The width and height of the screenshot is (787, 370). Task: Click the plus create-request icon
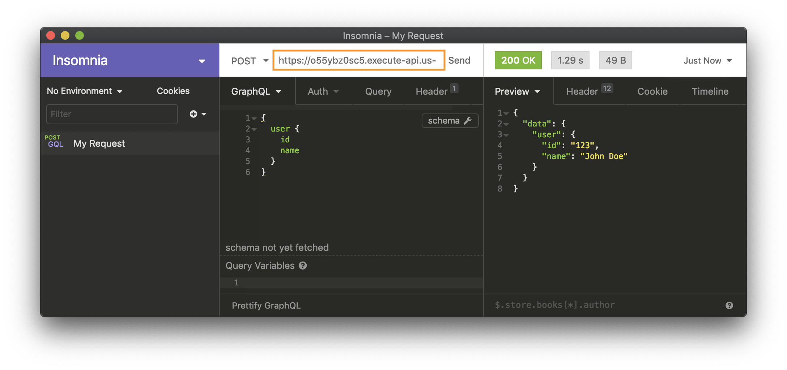coord(197,114)
